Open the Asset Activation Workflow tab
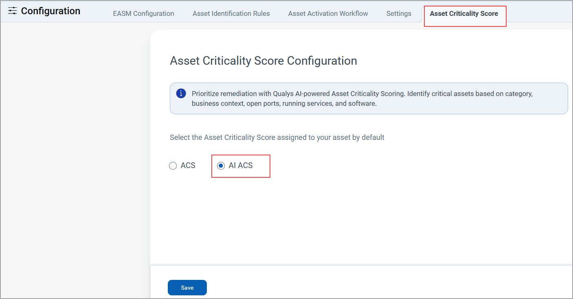 (x=328, y=13)
